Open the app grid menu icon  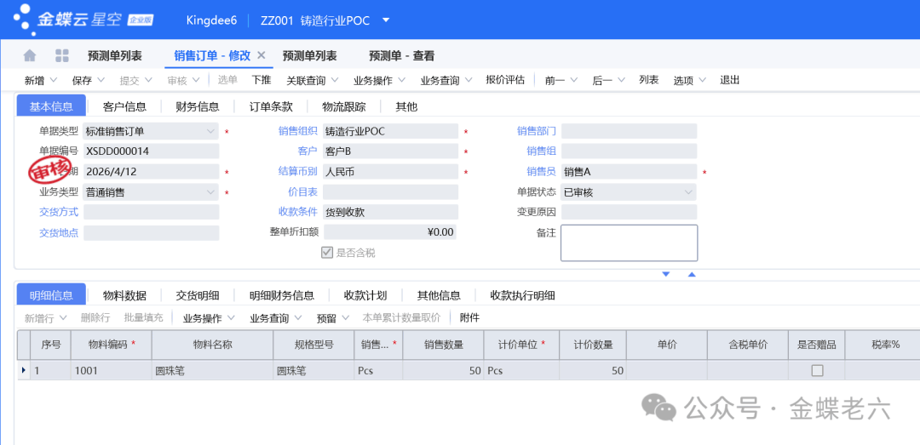[x=62, y=56]
